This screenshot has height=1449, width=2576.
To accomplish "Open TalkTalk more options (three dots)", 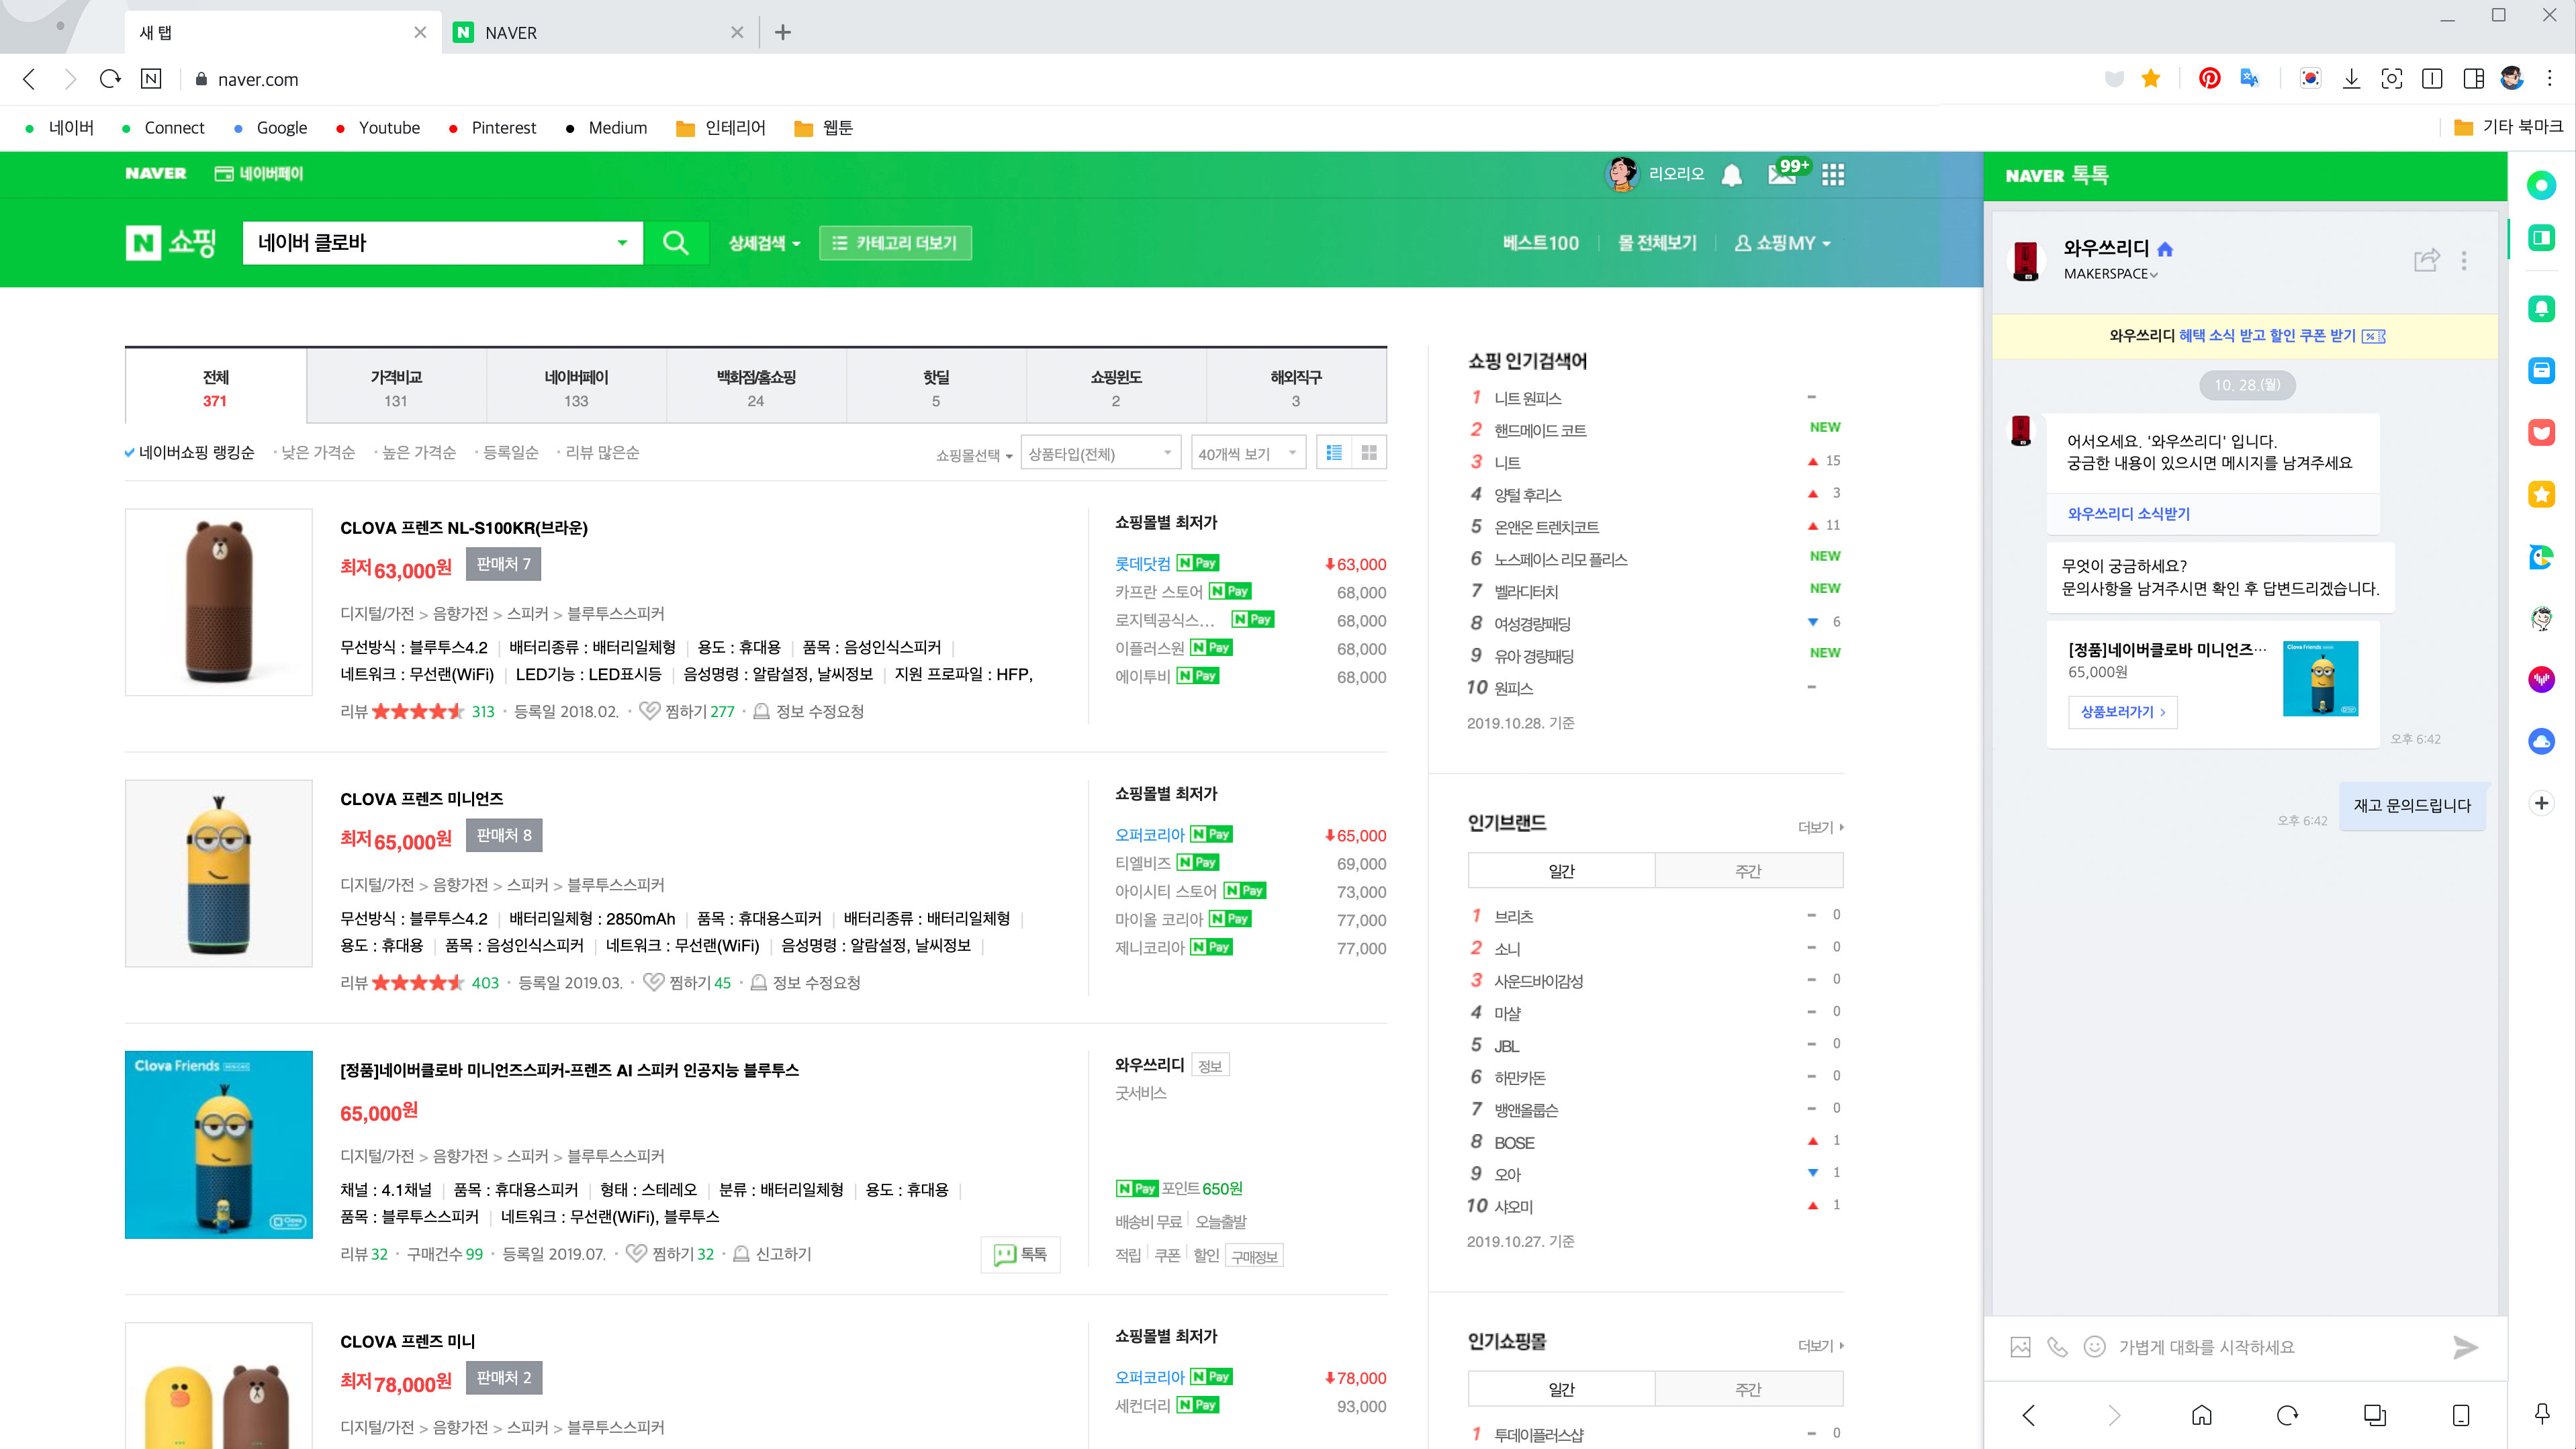I will (2464, 260).
